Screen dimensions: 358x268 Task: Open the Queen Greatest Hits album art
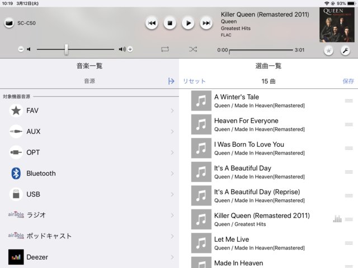(x=337, y=25)
